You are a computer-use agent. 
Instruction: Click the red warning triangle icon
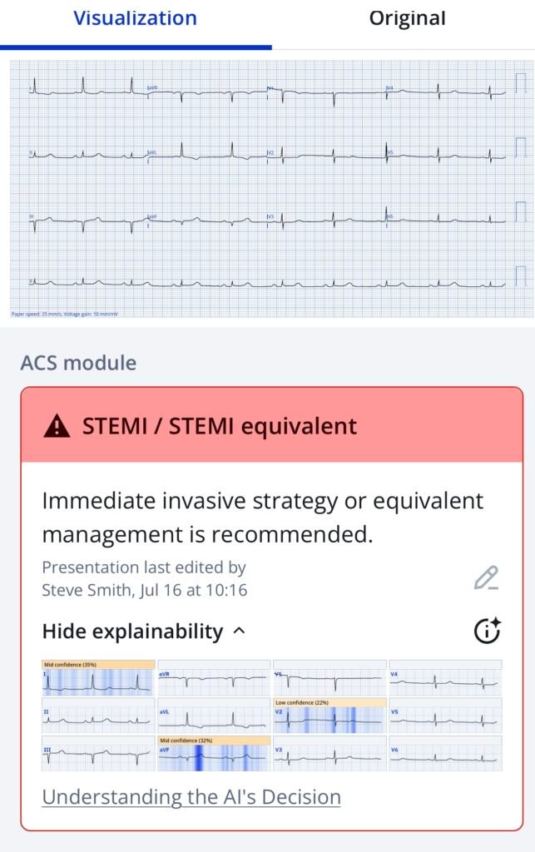pyautogui.click(x=57, y=427)
